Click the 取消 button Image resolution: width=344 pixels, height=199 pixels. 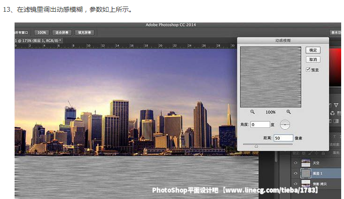coord(313,59)
